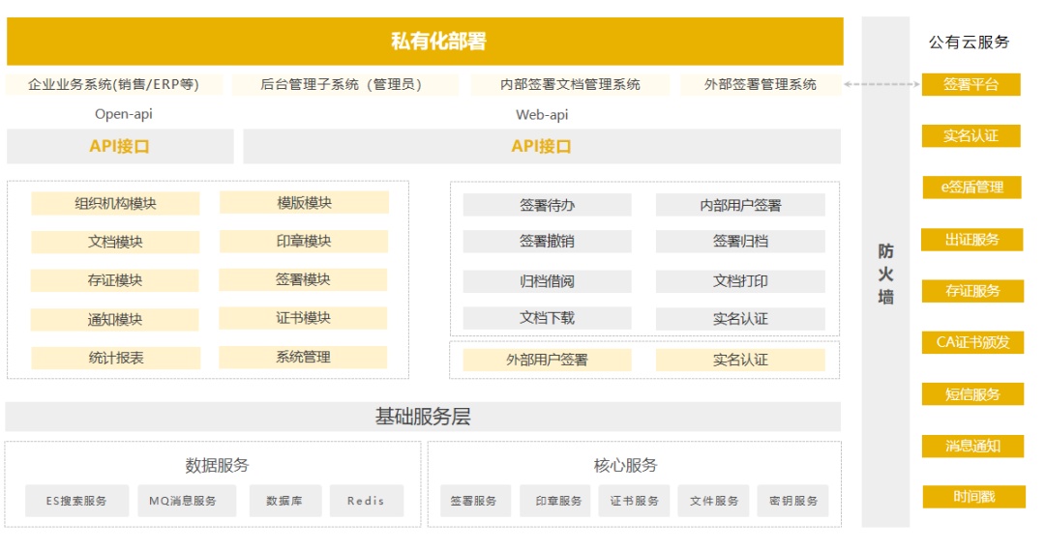Select the ES搜索服务 box

tap(76, 501)
